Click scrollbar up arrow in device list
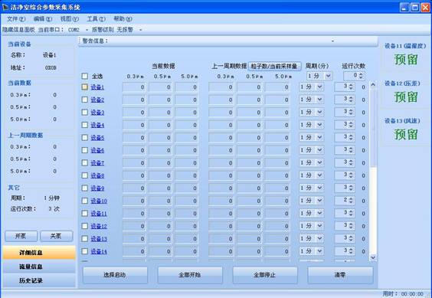 pyautogui.click(x=373, y=84)
